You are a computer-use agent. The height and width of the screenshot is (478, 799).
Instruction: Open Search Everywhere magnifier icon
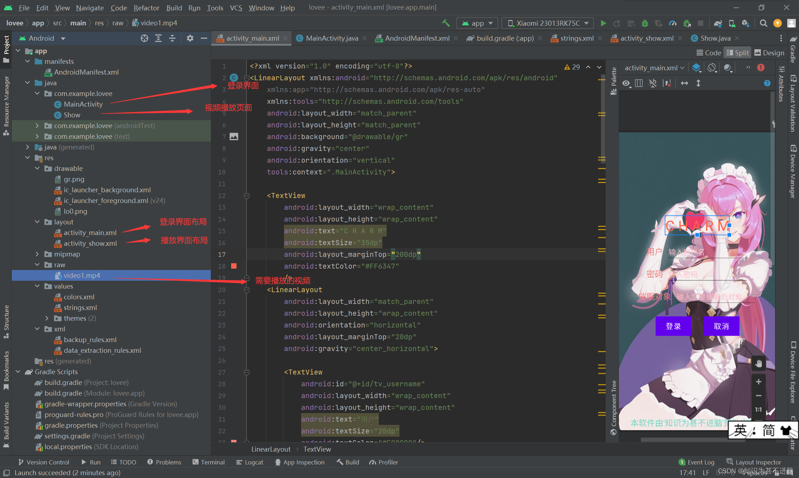(x=763, y=23)
